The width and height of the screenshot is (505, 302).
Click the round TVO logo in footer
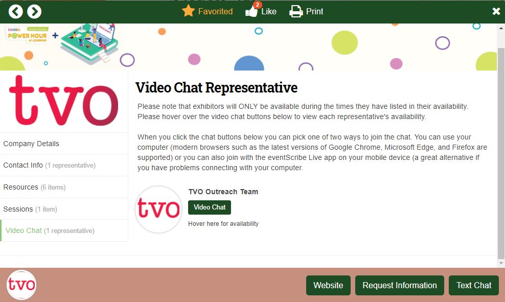pos(21,285)
